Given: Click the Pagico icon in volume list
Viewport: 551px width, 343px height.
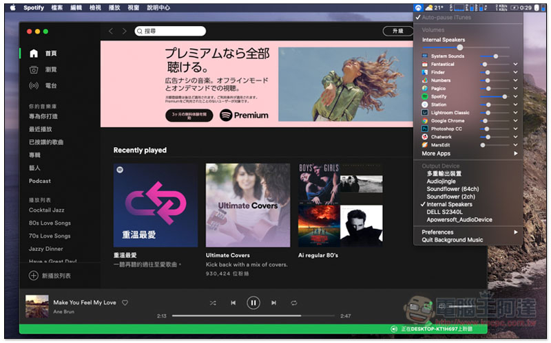Looking at the screenshot, I should (425, 89).
